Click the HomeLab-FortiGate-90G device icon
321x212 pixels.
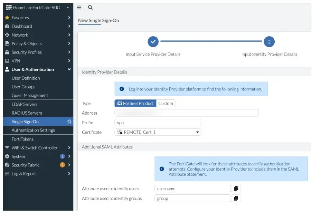tap(9, 8)
